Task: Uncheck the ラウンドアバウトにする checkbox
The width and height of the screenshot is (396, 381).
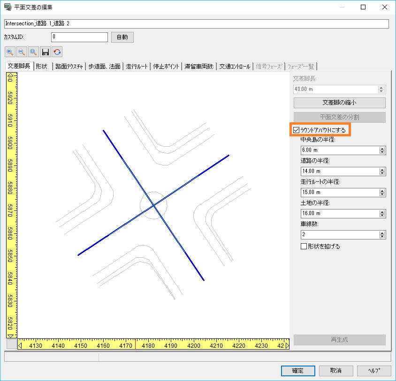Action: tap(297, 130)
